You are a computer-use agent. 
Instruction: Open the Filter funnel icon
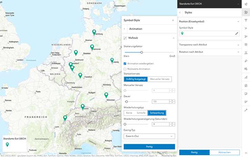(246, 20)
